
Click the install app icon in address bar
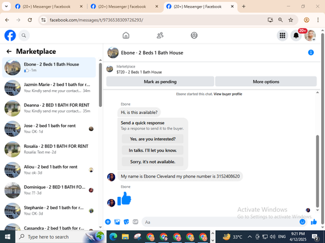270,20
